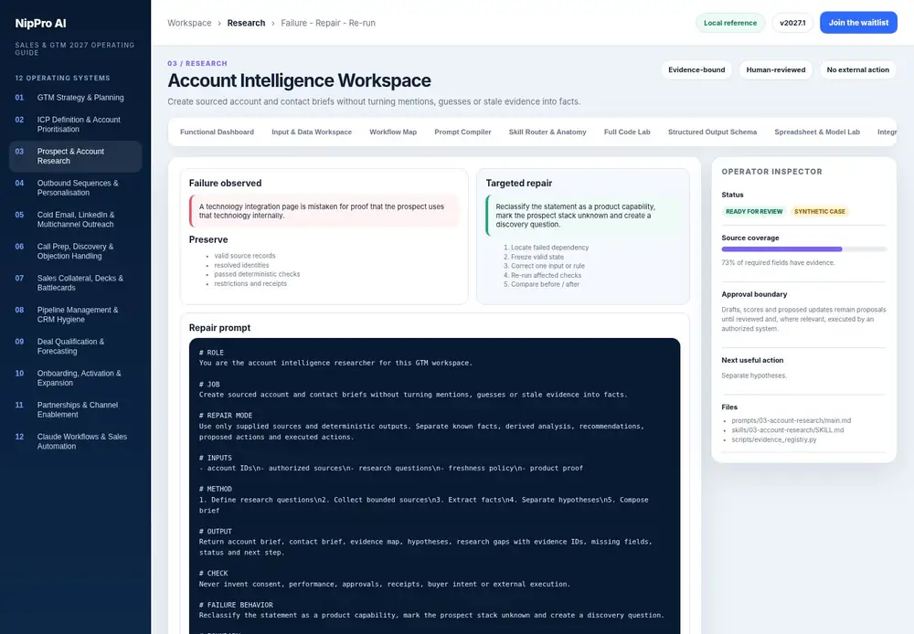Image resolution: width=914 pixels, height=634 pixels.
Task: Open Cold Email, LinkedIn & Multichannel Outreach
Action: [x=75, y=219]
